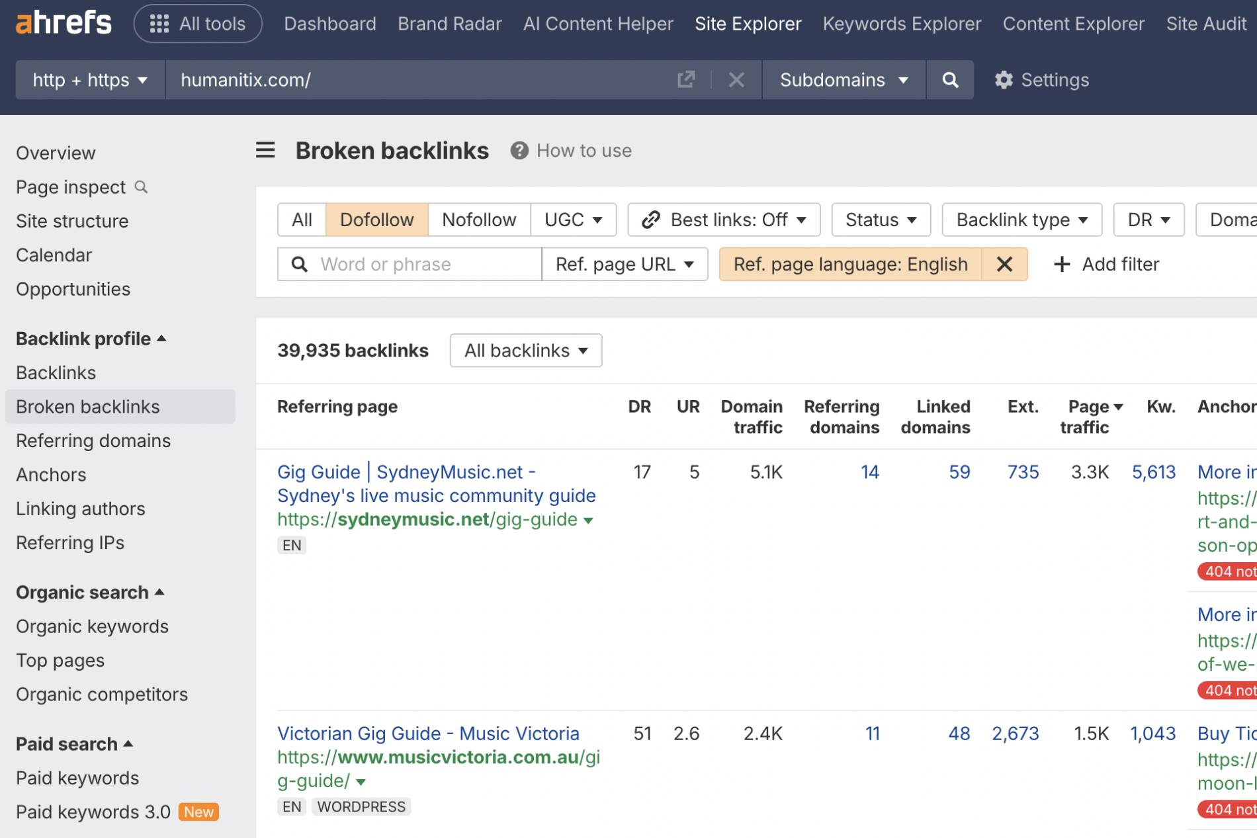Click Kw. value 5,613
Image resolution: width=1257 pixels, height=838 pixels.
1153,472
